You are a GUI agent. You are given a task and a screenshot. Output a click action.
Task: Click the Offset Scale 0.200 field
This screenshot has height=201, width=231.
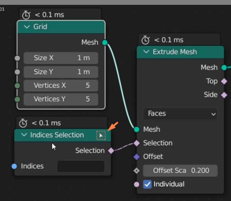180,171
